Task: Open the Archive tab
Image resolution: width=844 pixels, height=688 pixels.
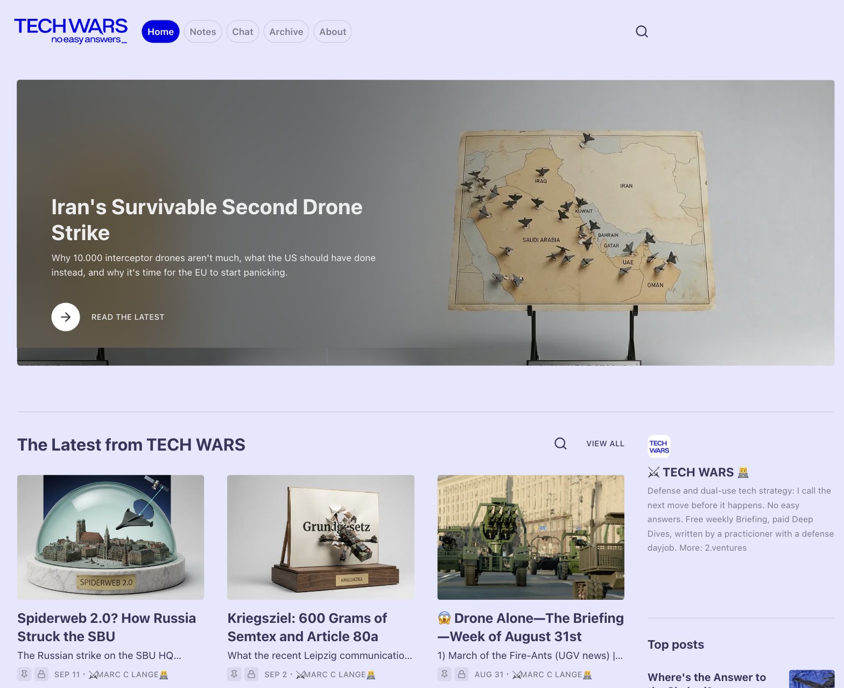Action: pyautogui.click(x=286, y=32)
